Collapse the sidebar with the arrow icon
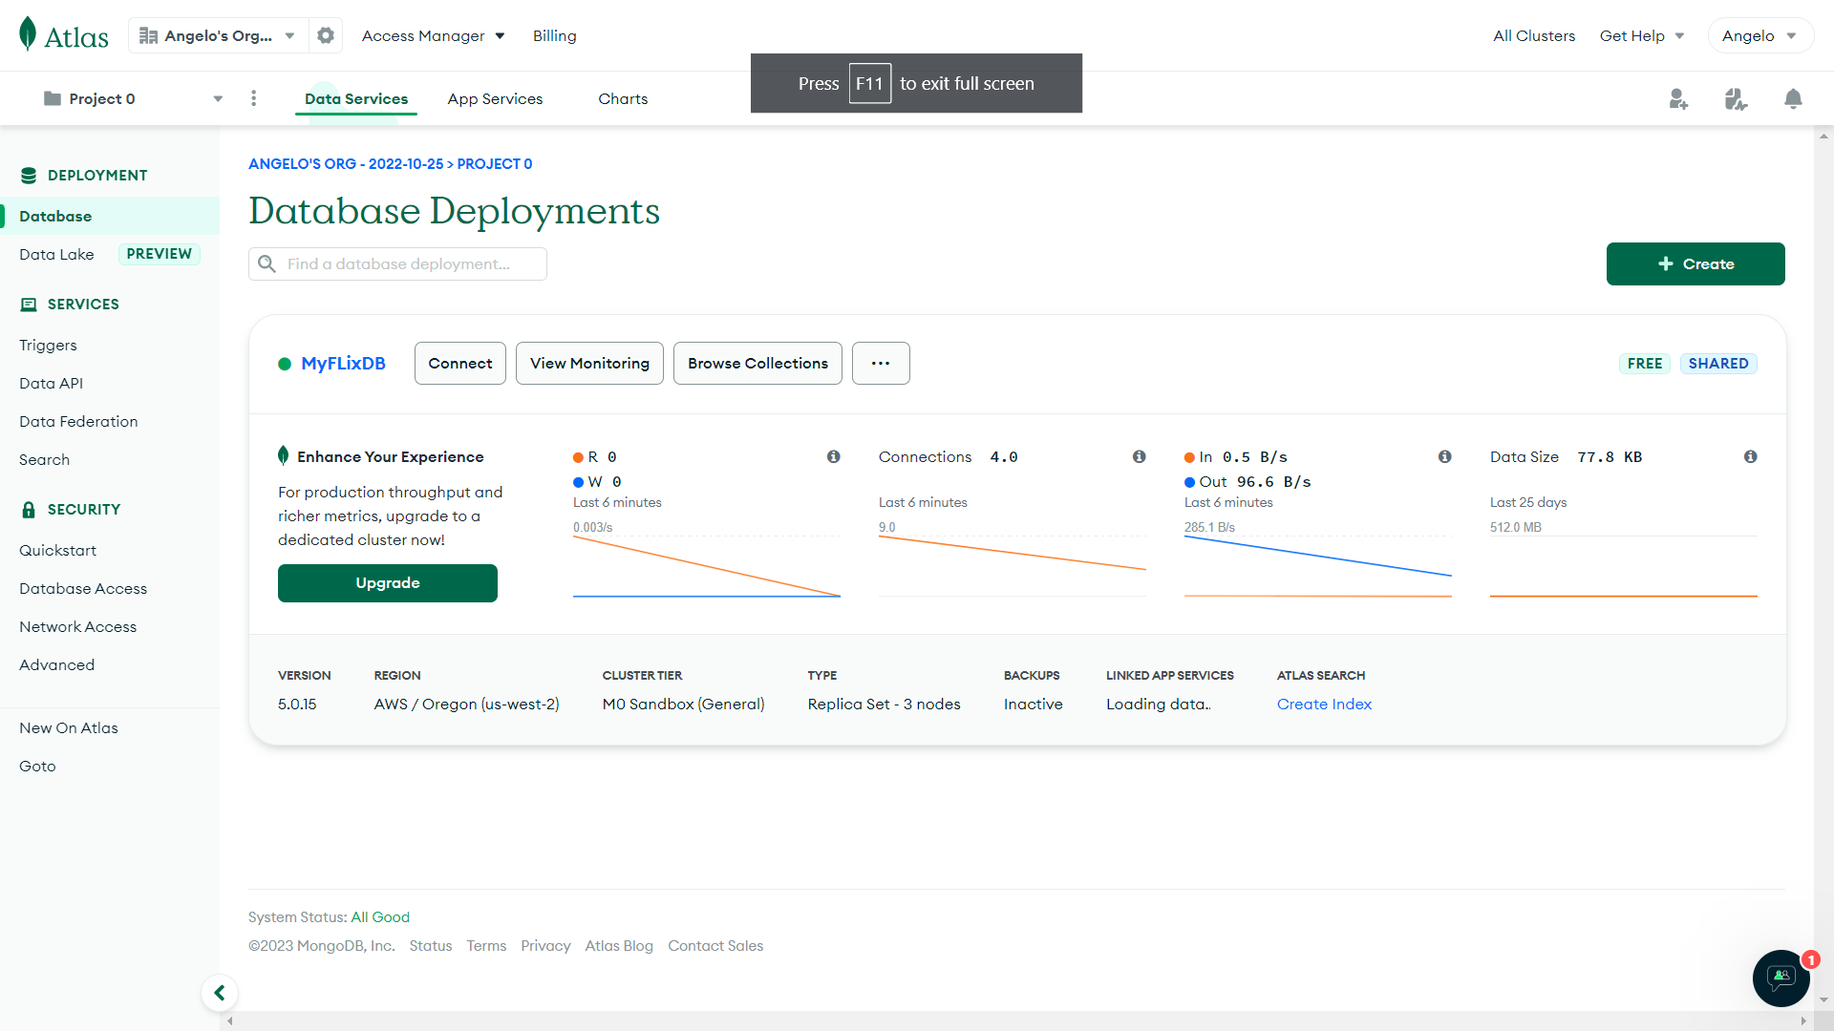The width and height of the screenshot is (1834, 1031). [220, 993]
